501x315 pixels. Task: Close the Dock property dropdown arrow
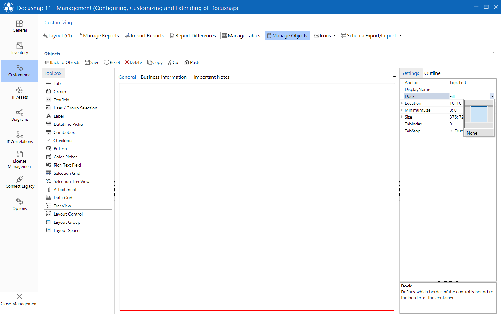tap(492, 96)
